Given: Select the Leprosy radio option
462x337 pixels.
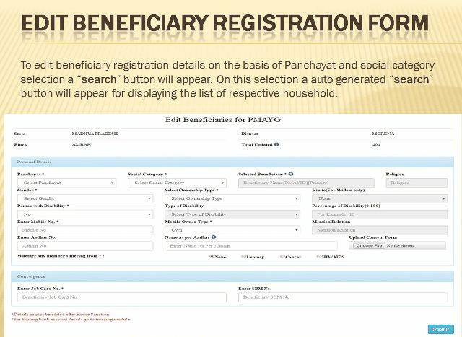Looking at the screenshot, I should (x=243, y=256).
